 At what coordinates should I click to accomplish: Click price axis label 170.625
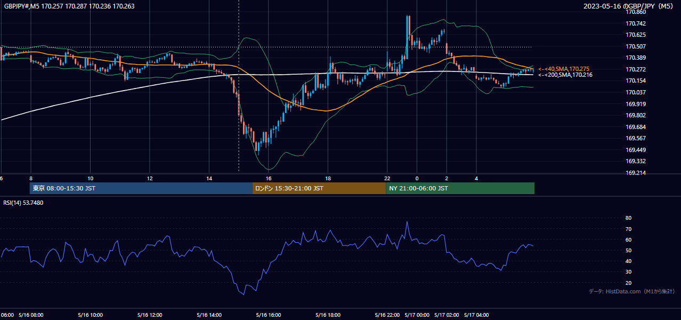tap(635, 35)
